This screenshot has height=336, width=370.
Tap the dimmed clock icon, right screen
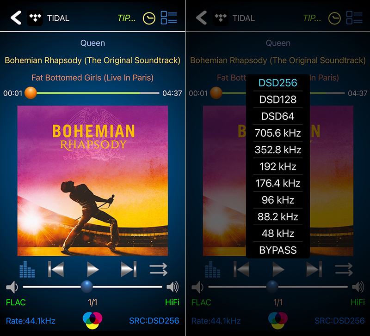[334, 18]
